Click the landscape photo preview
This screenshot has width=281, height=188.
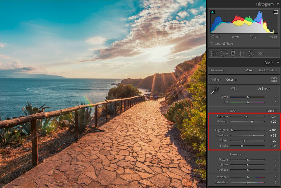(103, 94)
